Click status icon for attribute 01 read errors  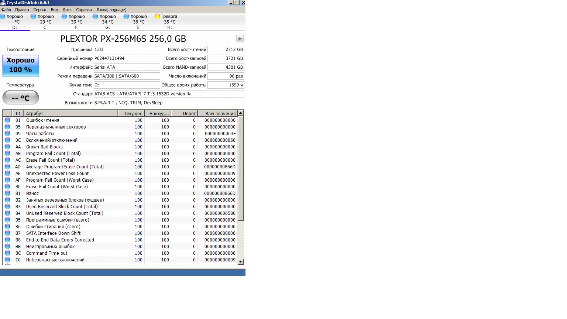(x=7, y=120)
